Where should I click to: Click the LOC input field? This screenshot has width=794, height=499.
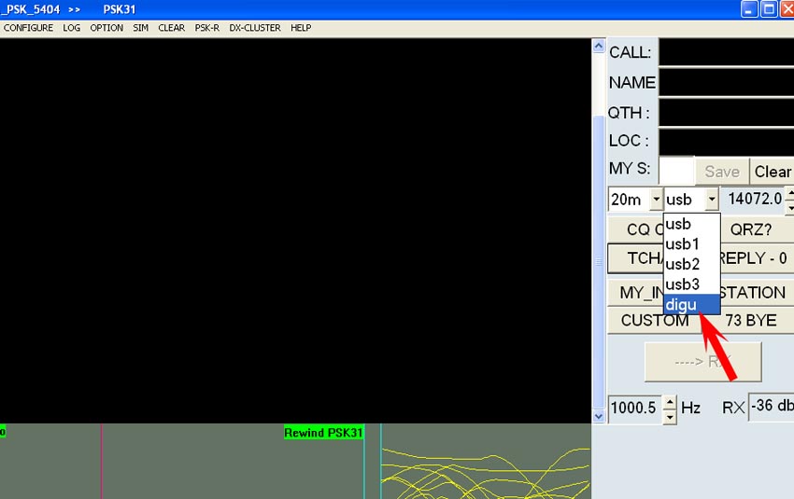[726, 141]
